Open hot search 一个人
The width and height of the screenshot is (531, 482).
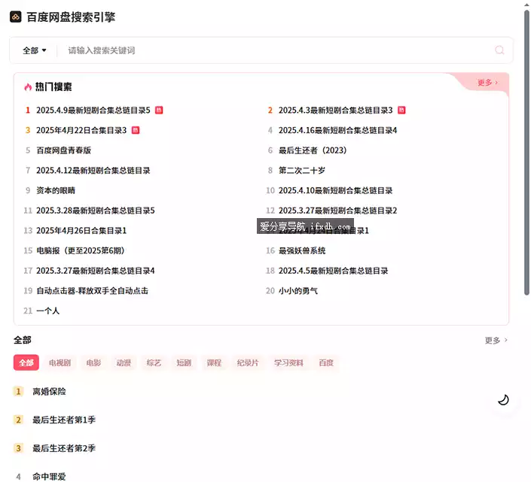point(47,311)
